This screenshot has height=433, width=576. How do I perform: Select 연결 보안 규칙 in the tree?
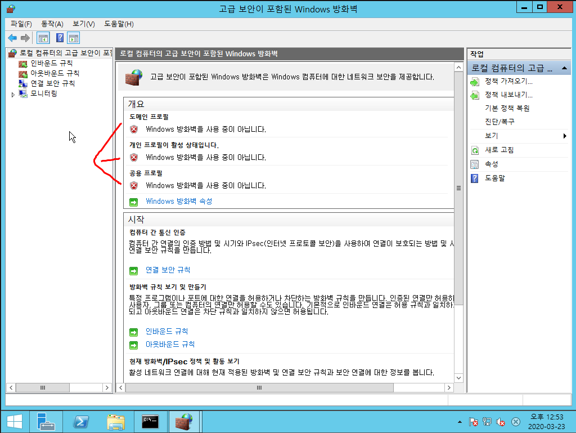(52, 83)
